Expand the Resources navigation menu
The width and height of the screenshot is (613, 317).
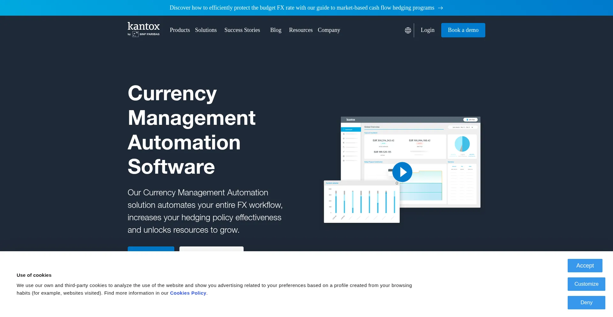point(300,30)
